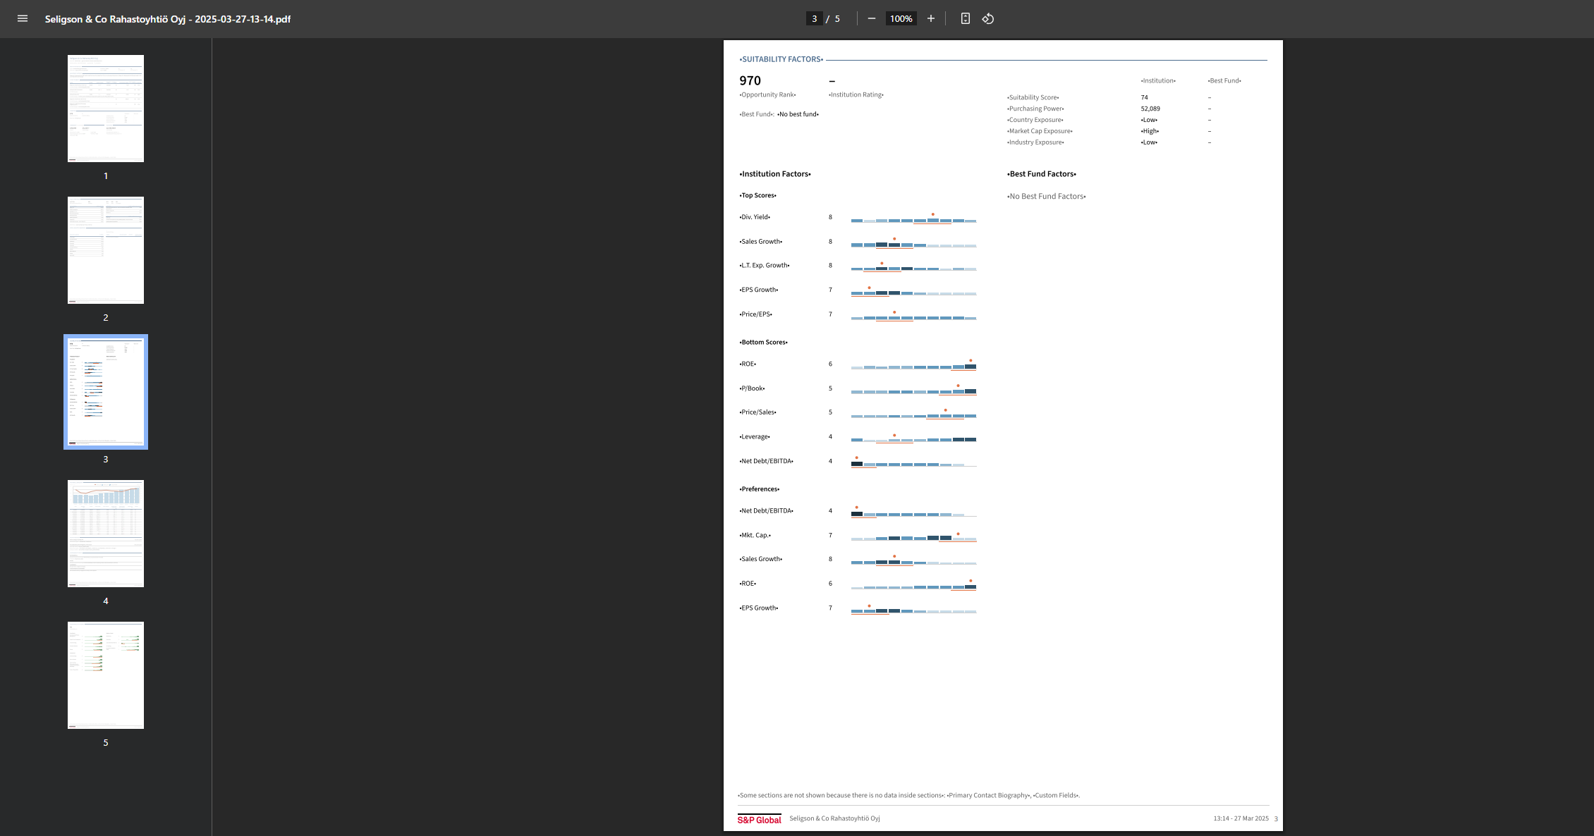Viewport: 1594px width, 836px height.
Task: Click the Div. Yield score bar chart
Action: 913,220
